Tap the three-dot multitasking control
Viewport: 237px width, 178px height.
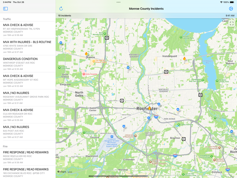[118, 2]
